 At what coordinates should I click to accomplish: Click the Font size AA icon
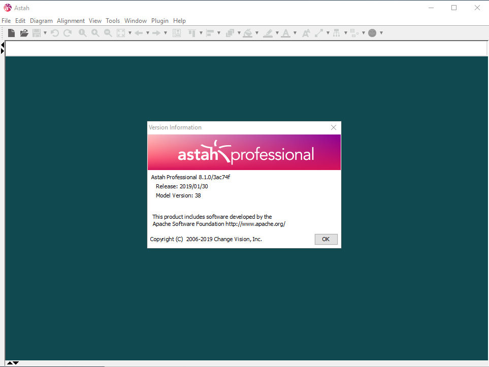pyautogui.click(x=306, y=32)
